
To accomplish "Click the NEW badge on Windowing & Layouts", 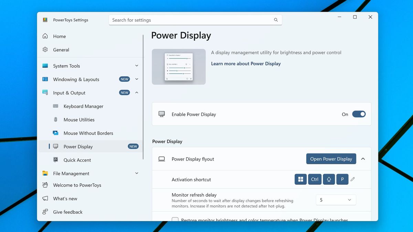I will (x=125, y=79).
